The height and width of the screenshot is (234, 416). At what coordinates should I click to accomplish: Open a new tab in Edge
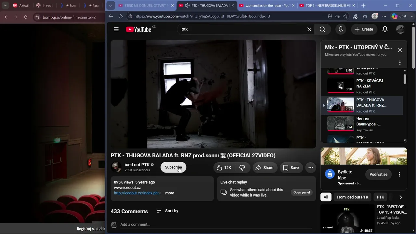coord(363,6)
